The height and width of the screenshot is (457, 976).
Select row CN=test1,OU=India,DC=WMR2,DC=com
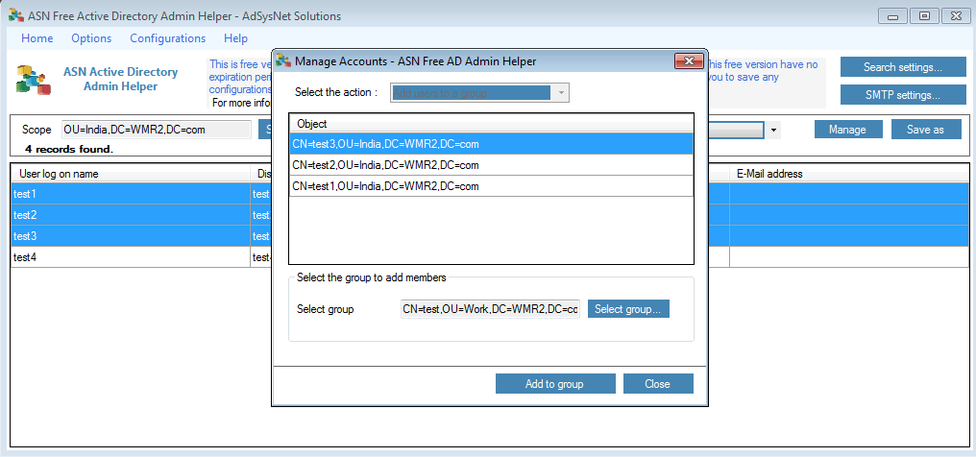[491, 186]
